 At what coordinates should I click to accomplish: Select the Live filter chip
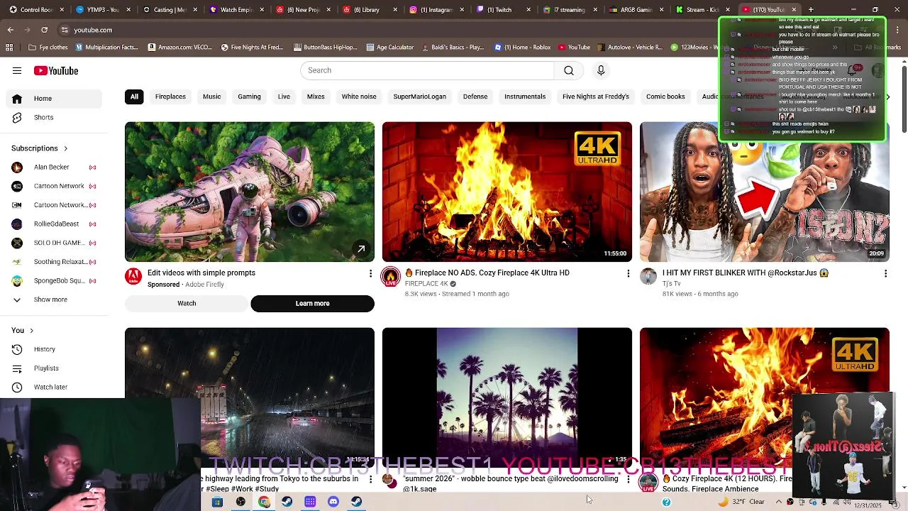[284, 97]
